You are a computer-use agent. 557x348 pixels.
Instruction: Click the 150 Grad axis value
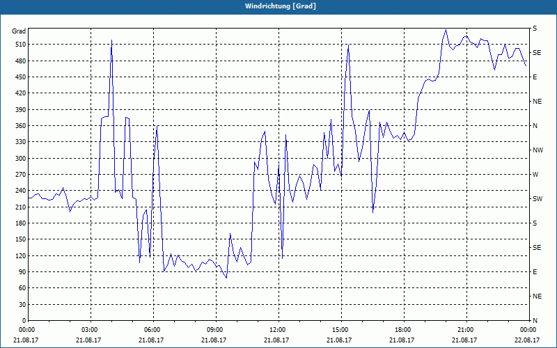coord(20,239)
